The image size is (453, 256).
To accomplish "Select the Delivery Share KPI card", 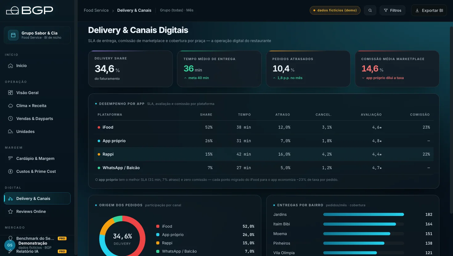I will pyautogui.click(x=130, y=69).
